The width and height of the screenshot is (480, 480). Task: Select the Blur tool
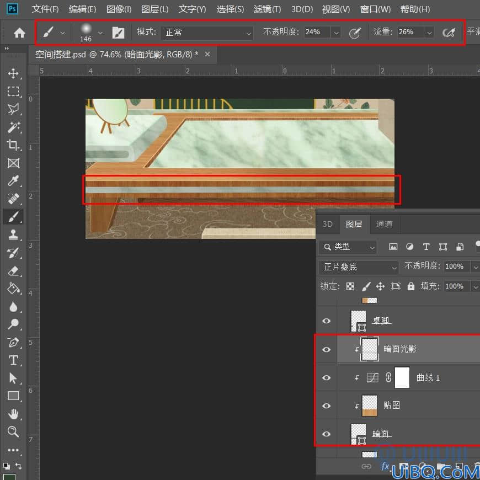pyautogui.click(x=13, y=306)
